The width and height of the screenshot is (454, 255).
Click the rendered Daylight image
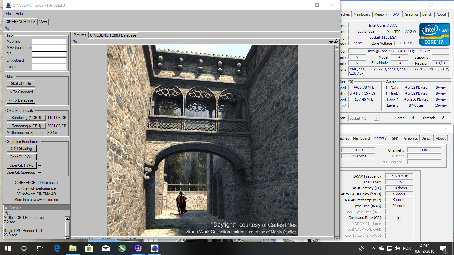202,140
